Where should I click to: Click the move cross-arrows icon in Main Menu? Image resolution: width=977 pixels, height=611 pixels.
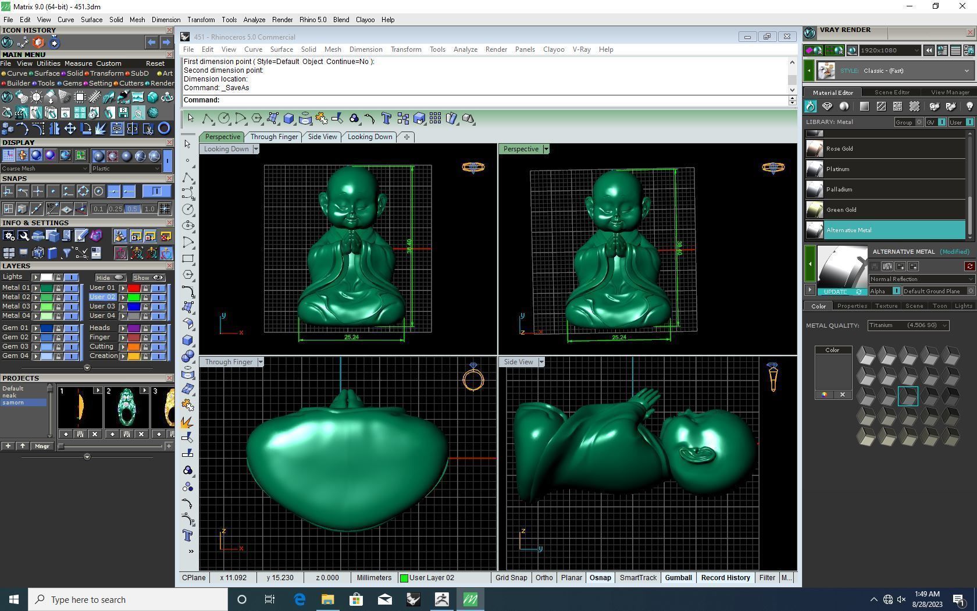70,129
